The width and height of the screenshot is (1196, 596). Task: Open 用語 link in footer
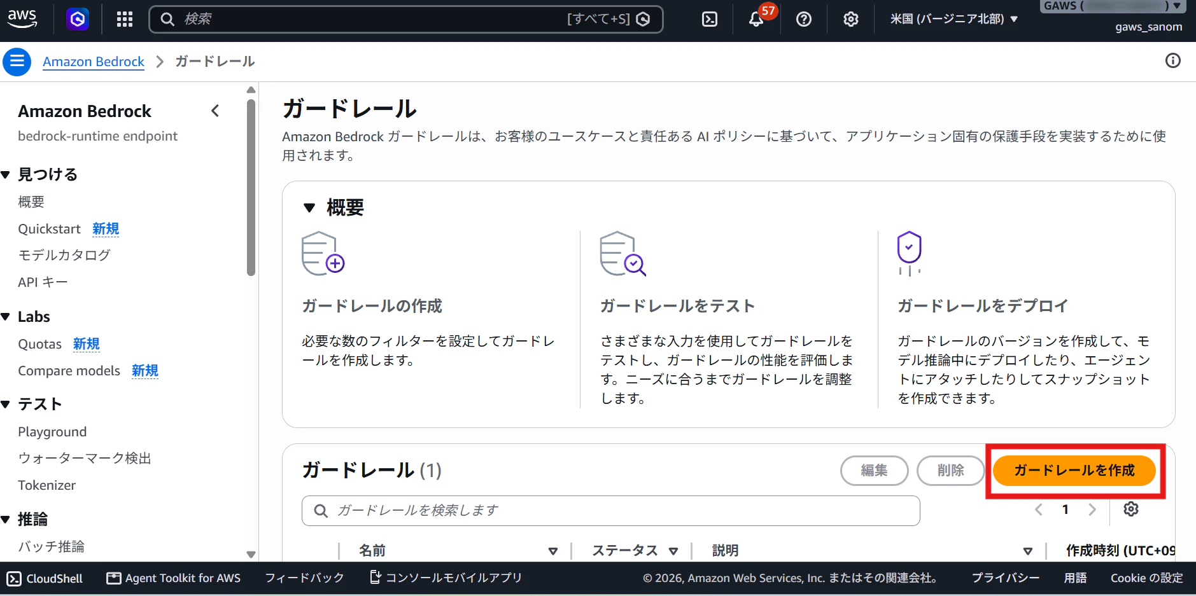point(1076,578)
